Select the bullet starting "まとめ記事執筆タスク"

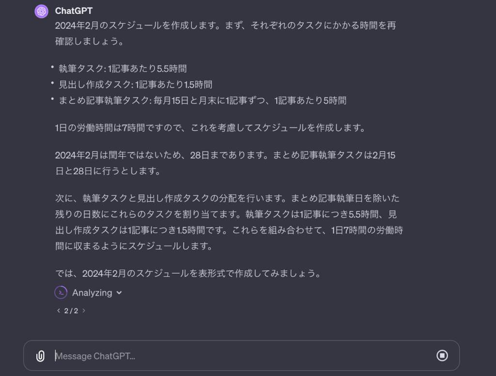point(202,101)
